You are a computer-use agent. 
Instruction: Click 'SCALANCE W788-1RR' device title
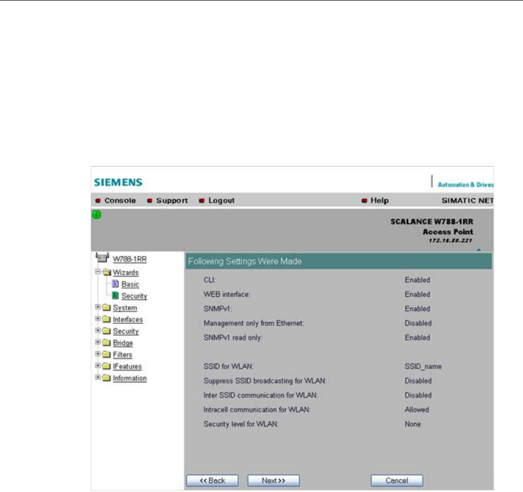click(x=432, y=221)
